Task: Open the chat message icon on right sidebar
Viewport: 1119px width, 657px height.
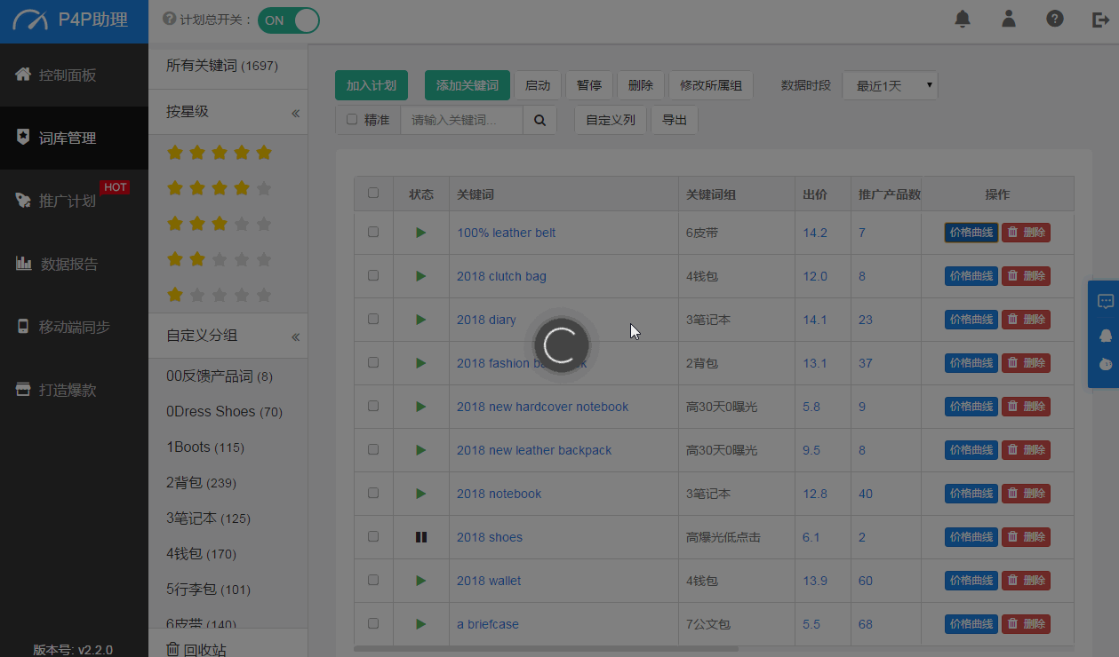Action: tap(1106, 301)
